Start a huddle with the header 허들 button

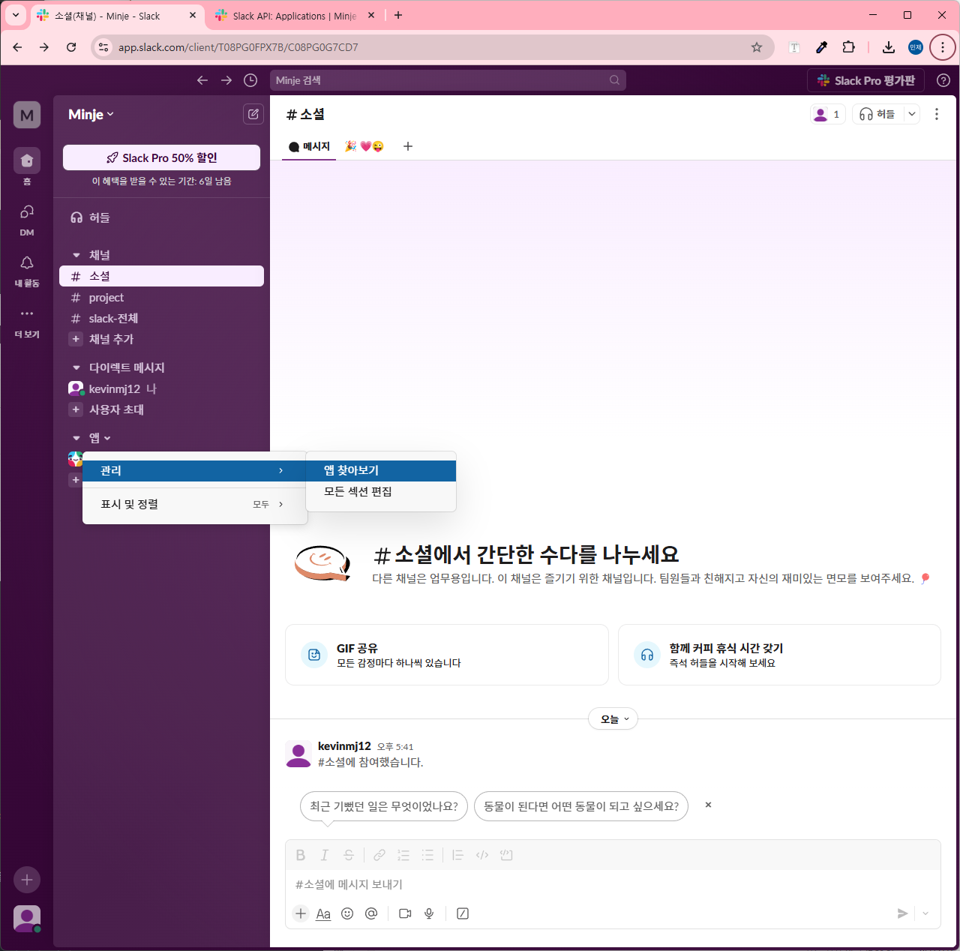click(878, 114)
